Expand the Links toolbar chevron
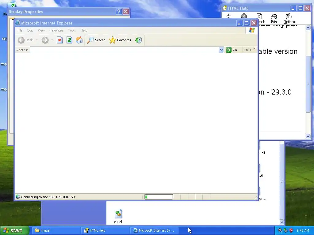Image resolution: width=314 pixels, height=235 pixels. pyautogui.click(x=255, y=49)
